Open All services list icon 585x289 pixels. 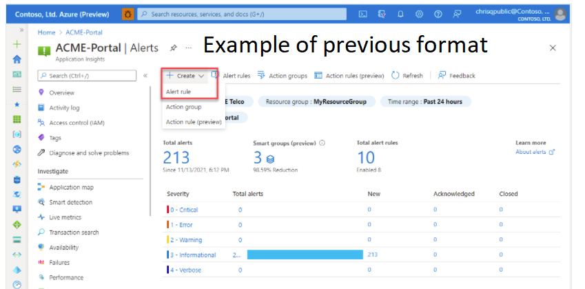point(17,90)
